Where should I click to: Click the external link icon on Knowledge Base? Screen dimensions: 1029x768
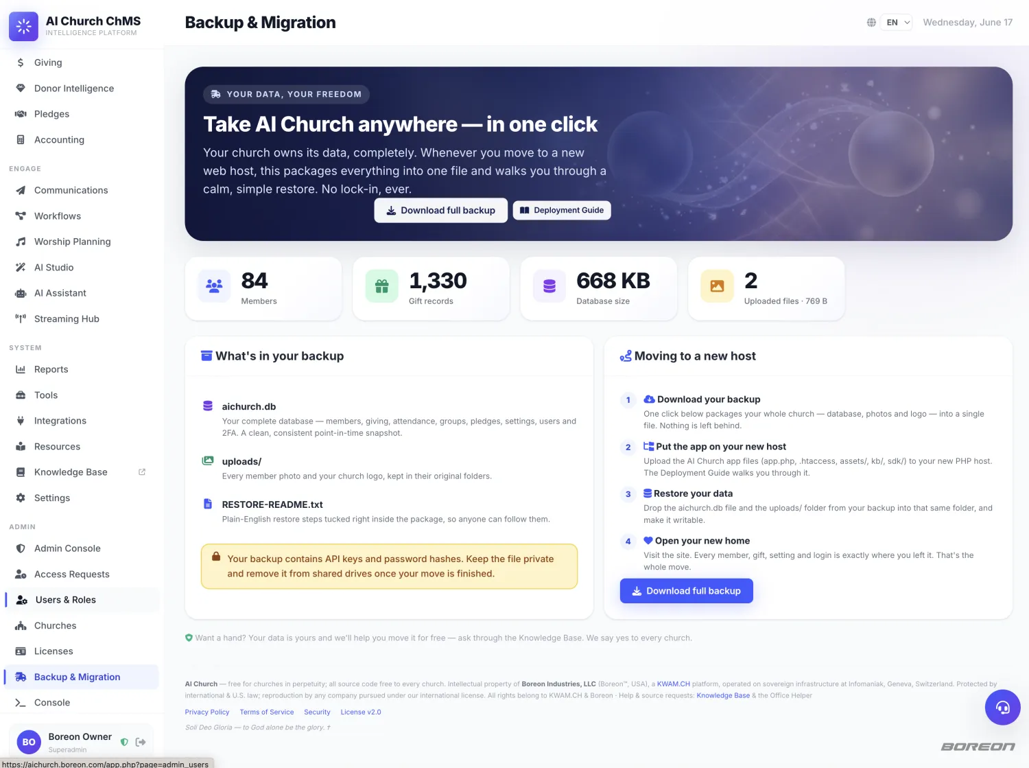point(142,472)
